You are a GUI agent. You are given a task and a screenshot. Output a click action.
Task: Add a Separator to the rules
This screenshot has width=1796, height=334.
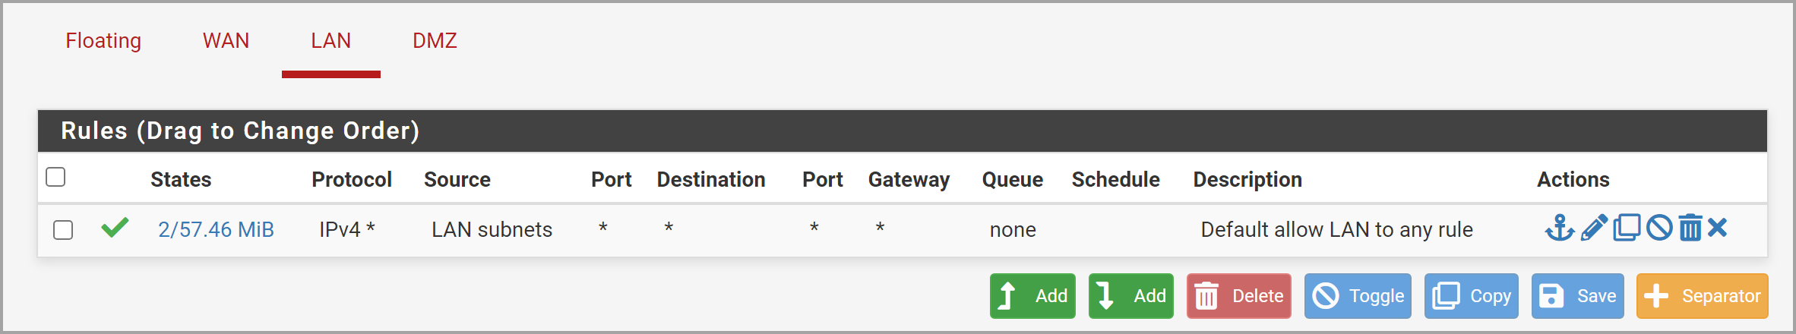(1702, 296)
